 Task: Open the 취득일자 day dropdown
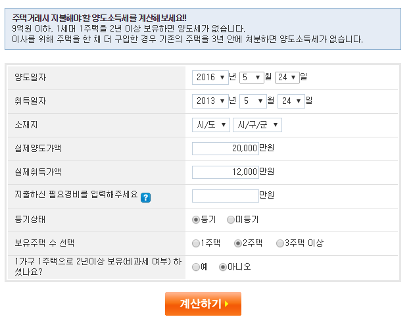point(291,101)
